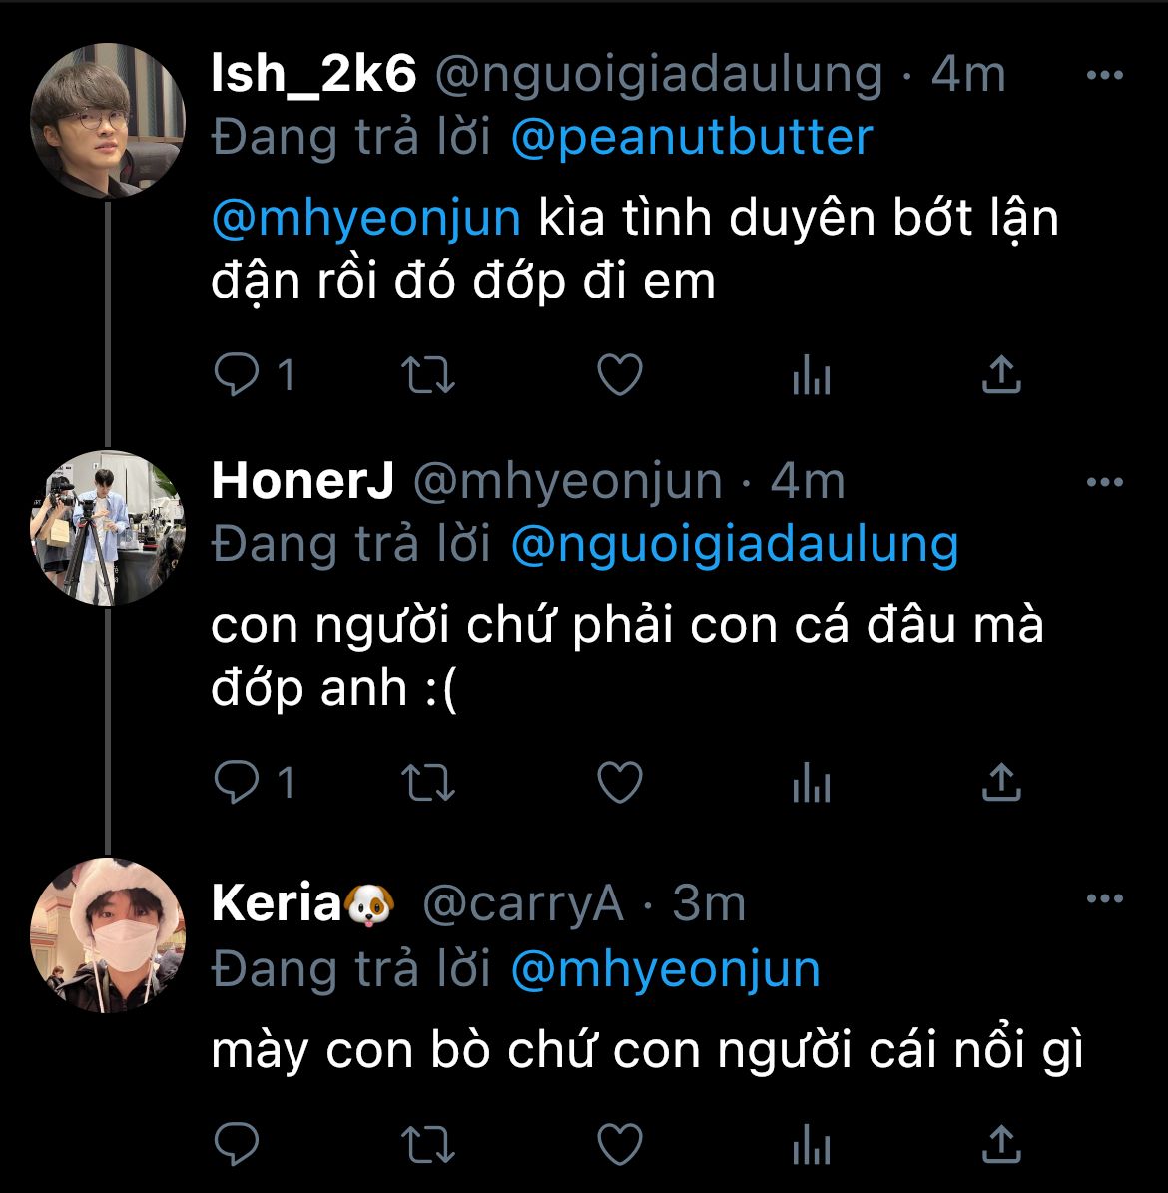Share the HonerJ tweet

tap(1000, 783)
